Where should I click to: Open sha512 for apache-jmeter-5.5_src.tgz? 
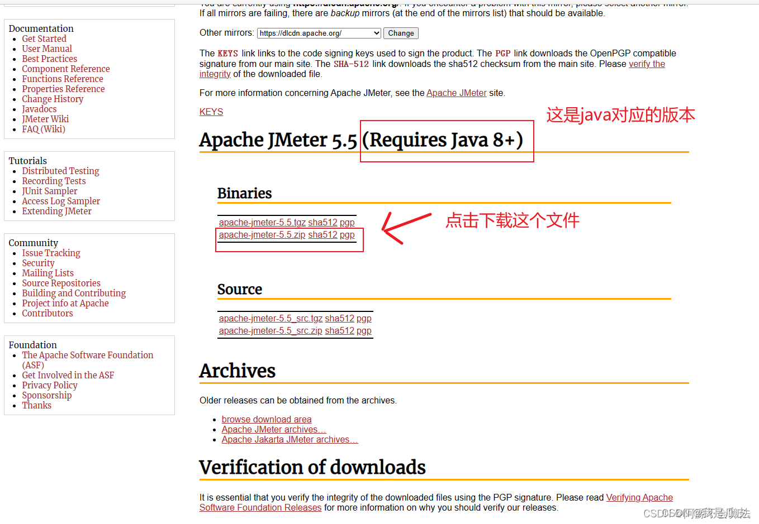(339, 318)
